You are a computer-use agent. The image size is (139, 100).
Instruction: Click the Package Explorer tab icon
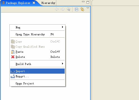[x=3, y=3]
